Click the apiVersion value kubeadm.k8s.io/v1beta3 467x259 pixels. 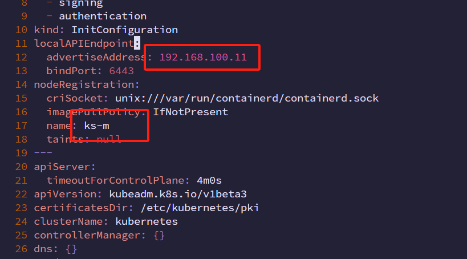(178, 195)
